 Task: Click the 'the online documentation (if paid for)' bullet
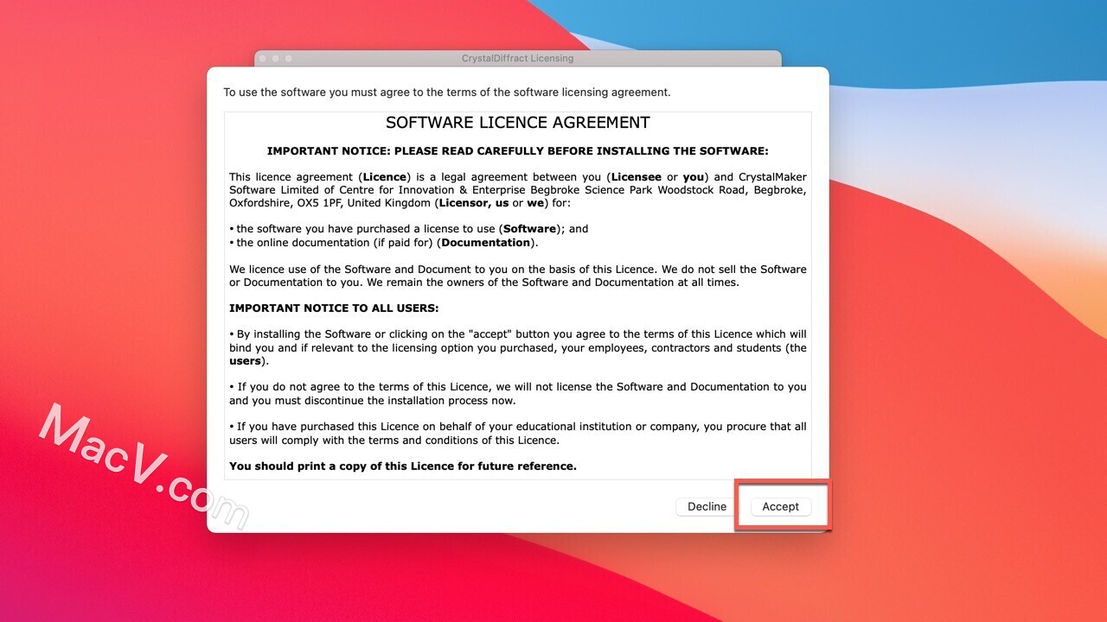tap(383, 243)
